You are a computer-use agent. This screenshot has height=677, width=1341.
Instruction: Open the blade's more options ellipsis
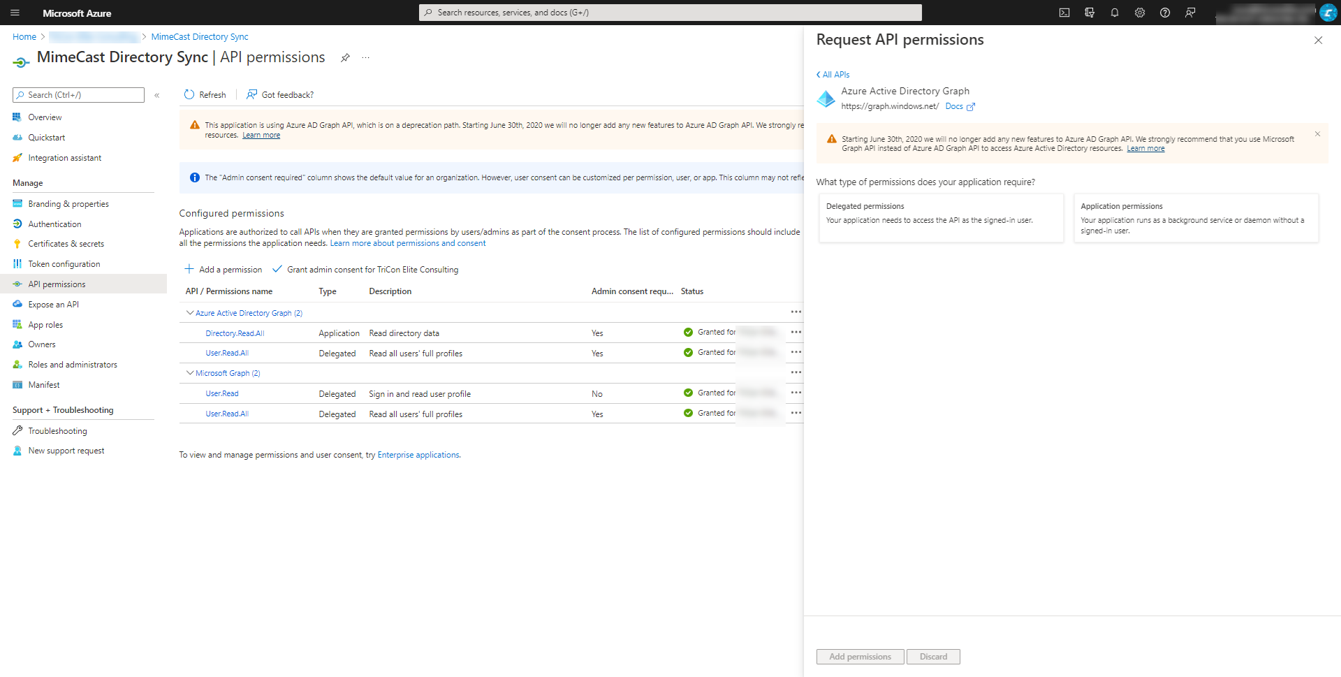point(365,57)
